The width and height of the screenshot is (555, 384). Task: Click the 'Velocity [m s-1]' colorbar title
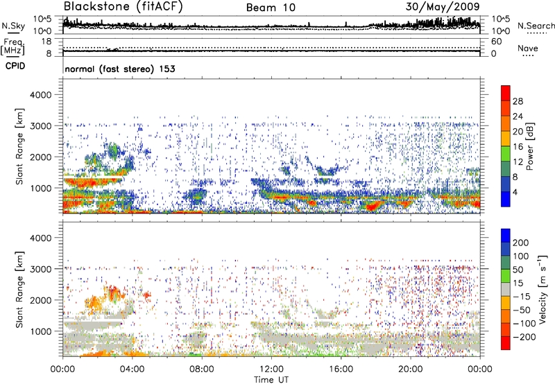point(543,289)
